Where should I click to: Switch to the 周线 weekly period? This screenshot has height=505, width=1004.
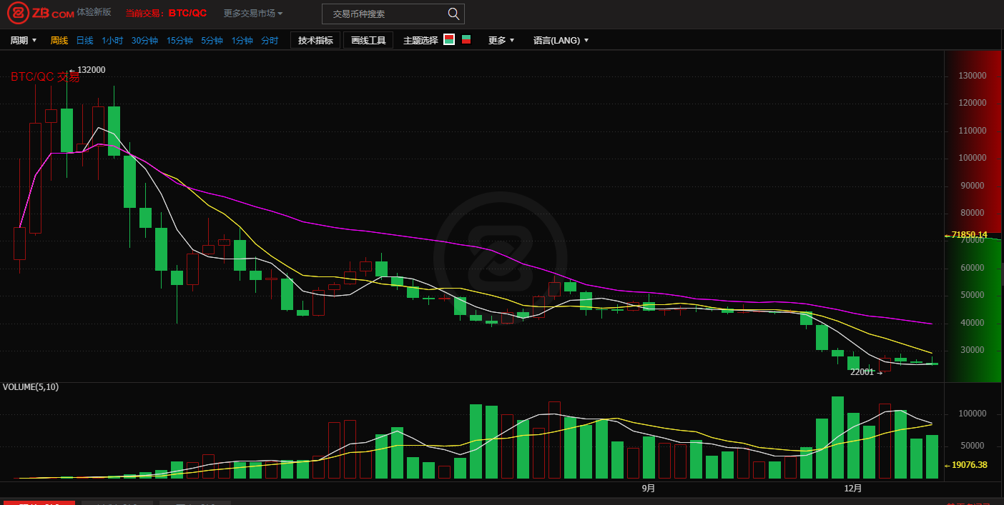[x=59, y=41]
